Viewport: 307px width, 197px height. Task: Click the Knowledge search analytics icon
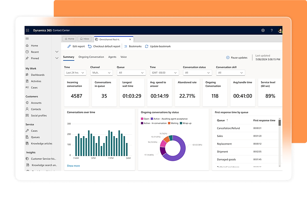click(28, 165)
